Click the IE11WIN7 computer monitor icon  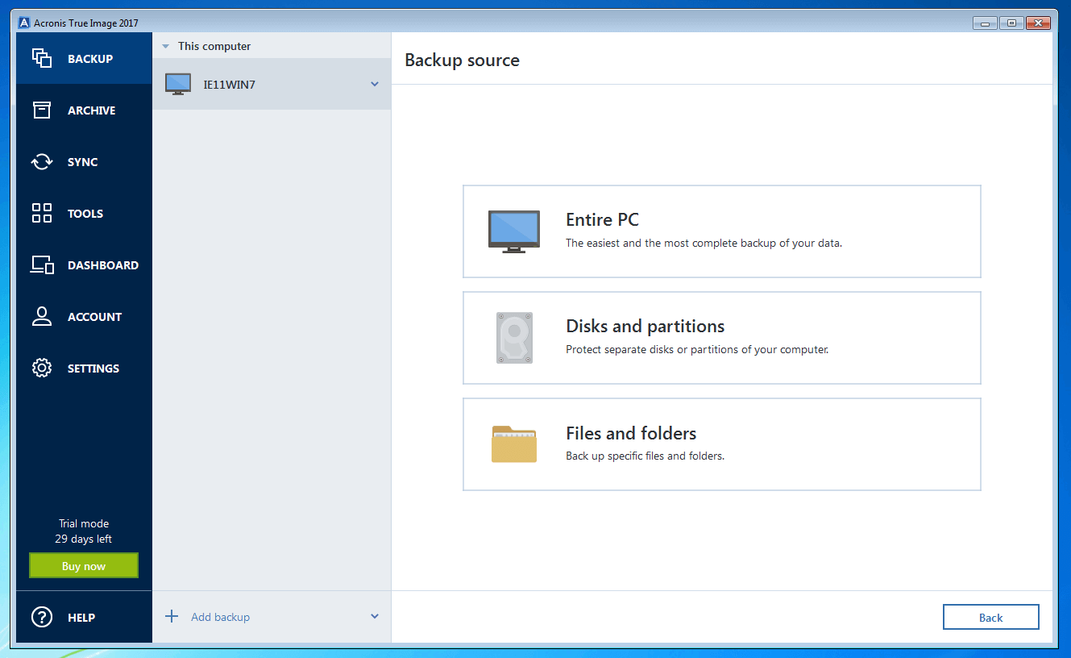click(x=178, y=84)
